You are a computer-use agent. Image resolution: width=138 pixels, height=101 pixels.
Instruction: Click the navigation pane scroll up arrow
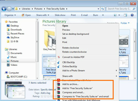(37, 20)
